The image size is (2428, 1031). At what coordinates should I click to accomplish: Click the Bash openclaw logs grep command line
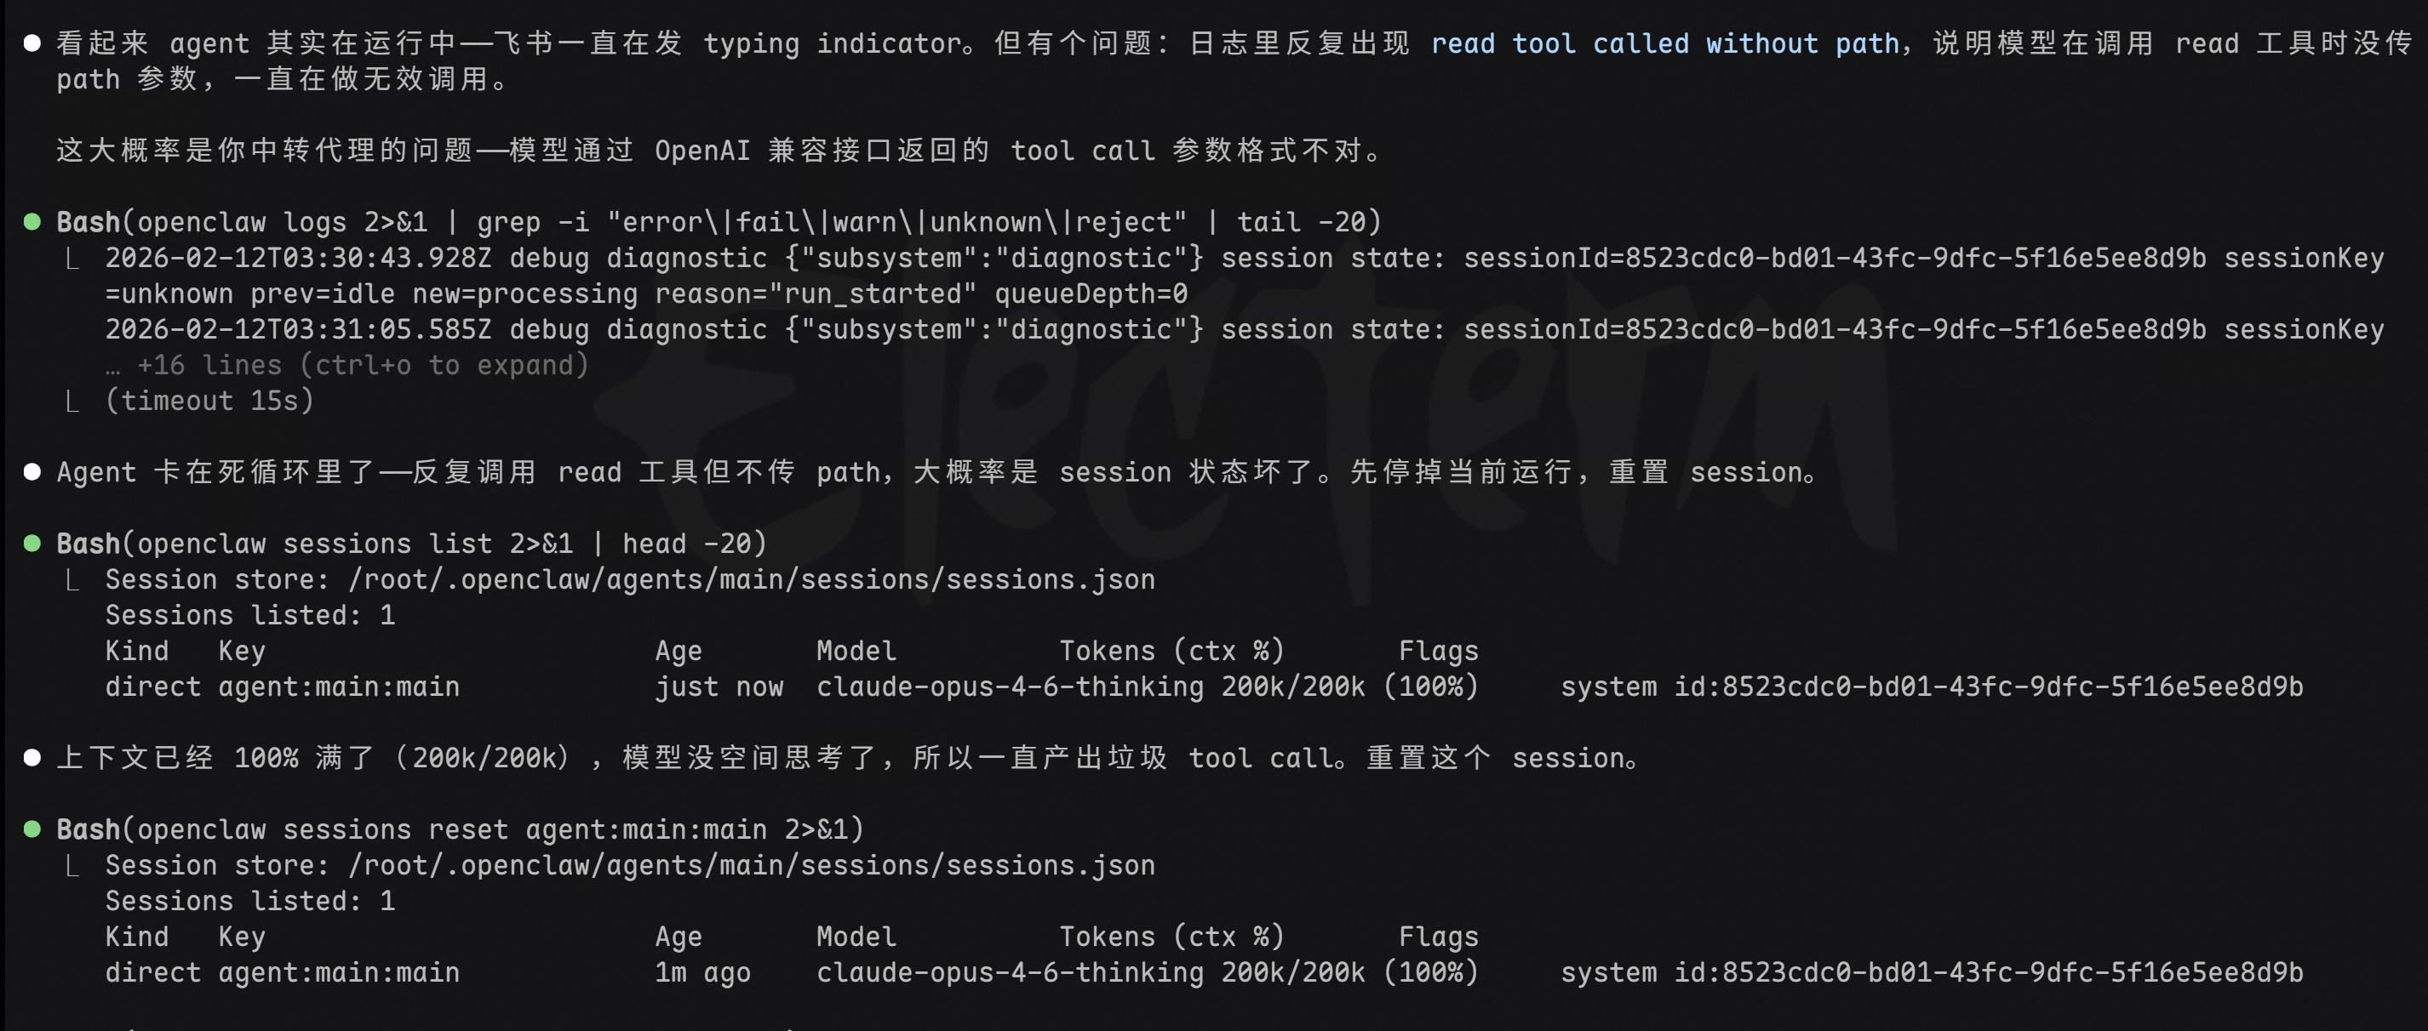719,222
